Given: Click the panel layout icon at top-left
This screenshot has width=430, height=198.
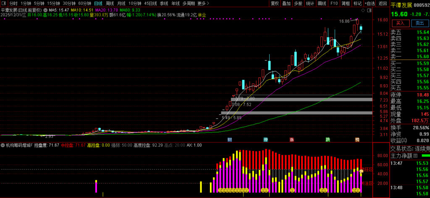Looking at the screenshot, I should [x=4, y=3].
